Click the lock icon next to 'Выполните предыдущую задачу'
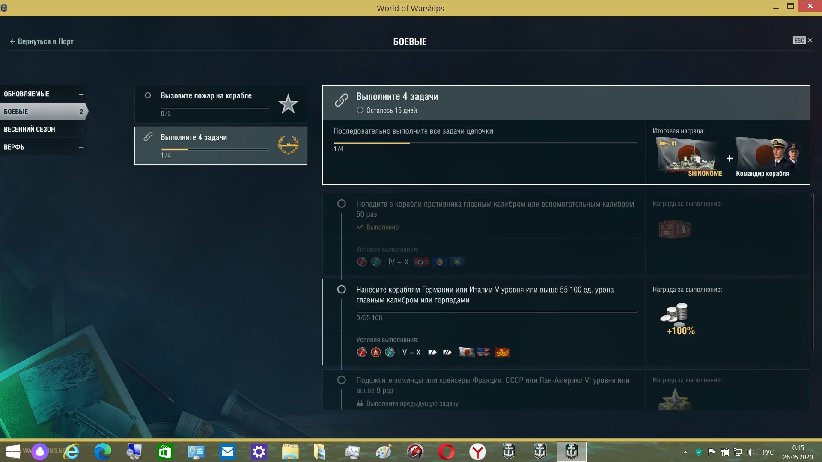822x462 pixels. 360,403
